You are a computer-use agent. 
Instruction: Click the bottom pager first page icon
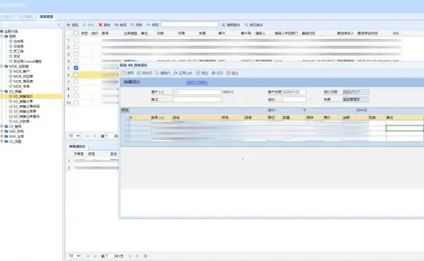click(88, 256)
